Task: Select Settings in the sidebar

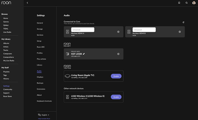Action: click(6, 86)
